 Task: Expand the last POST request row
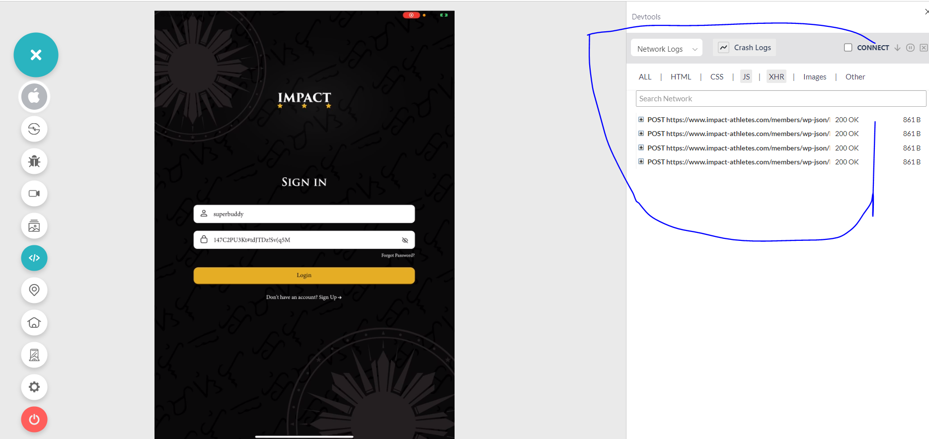(x=641, y=162)
